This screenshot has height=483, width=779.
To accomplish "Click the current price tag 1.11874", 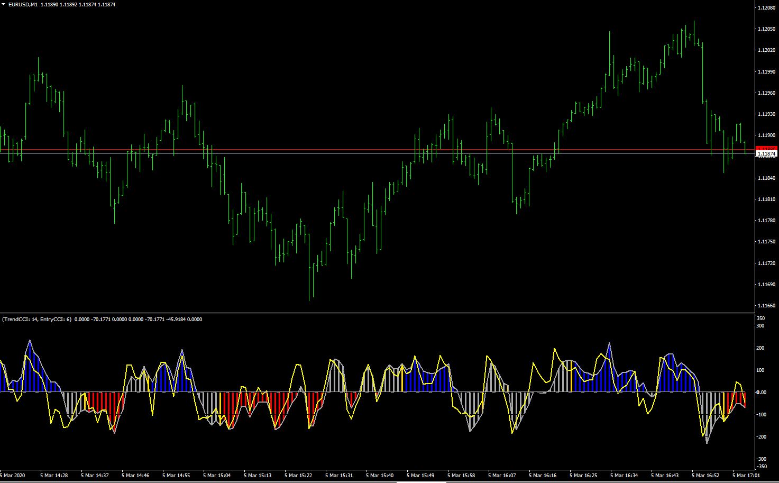I will (x=766, y=154).
